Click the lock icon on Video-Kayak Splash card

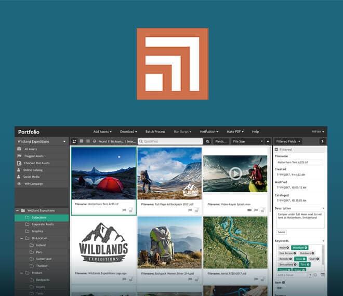click(x=263, y=210)
